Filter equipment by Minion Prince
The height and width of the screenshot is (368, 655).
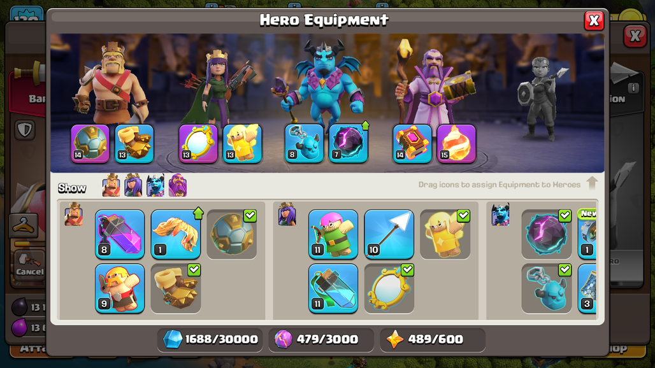pyautogui.click(x=155, y=185)
